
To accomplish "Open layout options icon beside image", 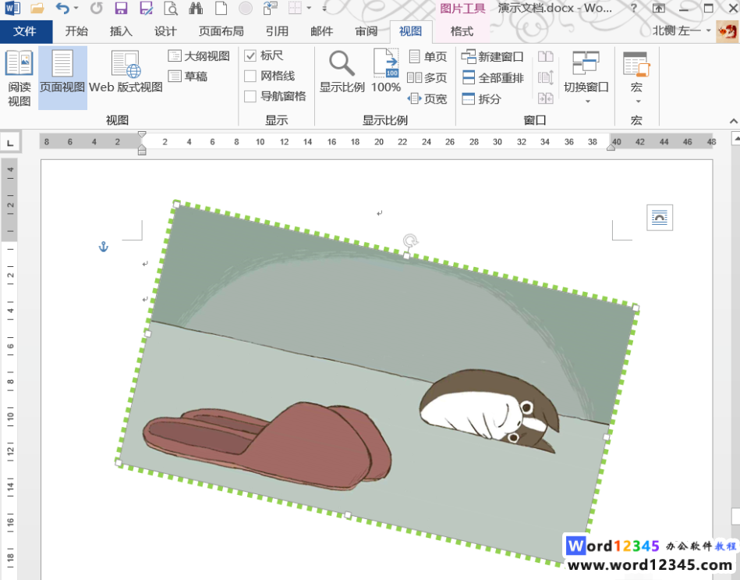I will pyautogui.click(x=660, y=218).
